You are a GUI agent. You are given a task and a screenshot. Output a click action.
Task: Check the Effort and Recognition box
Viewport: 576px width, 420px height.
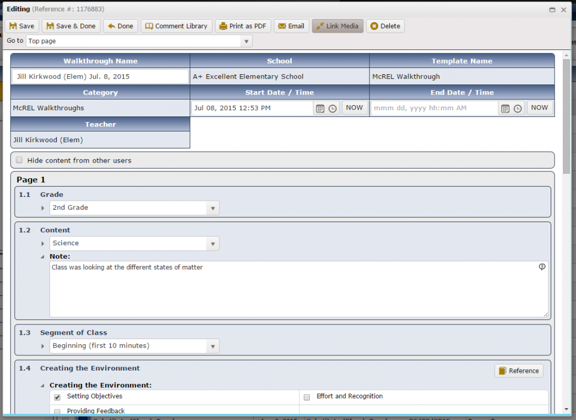[x=307, y=397]
